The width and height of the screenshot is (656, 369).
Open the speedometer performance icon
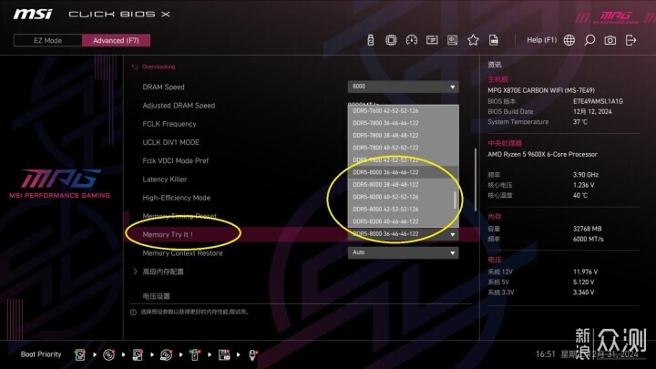tap(412, 40)
